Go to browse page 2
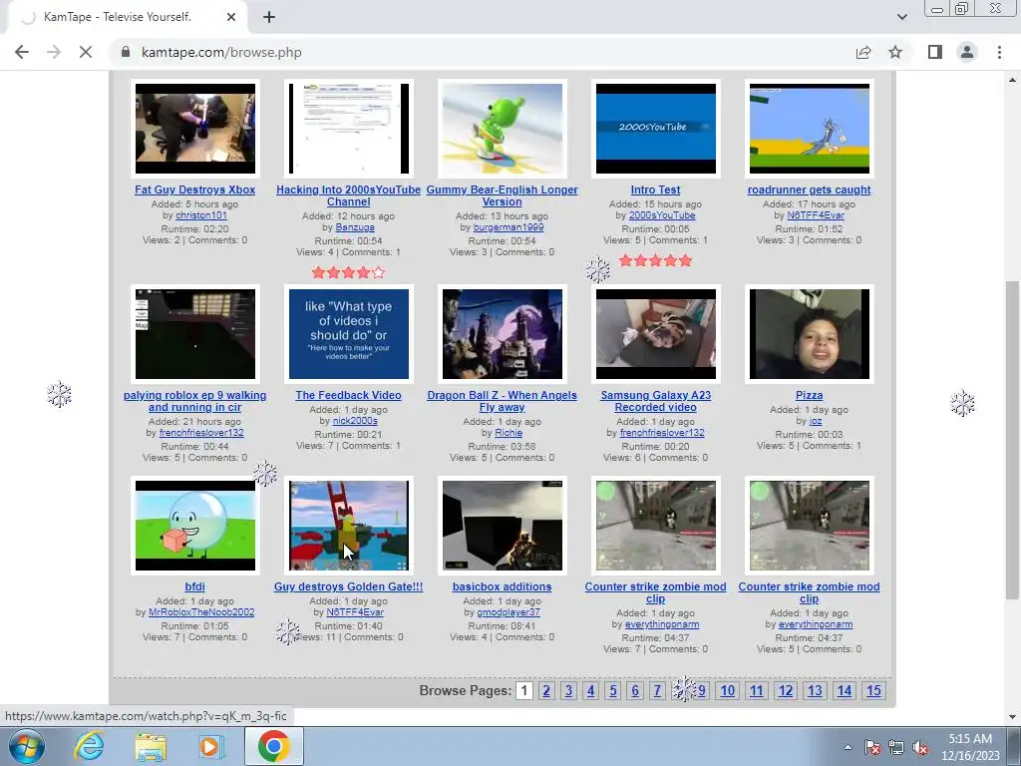The image size is (1021, 766). 546,690
